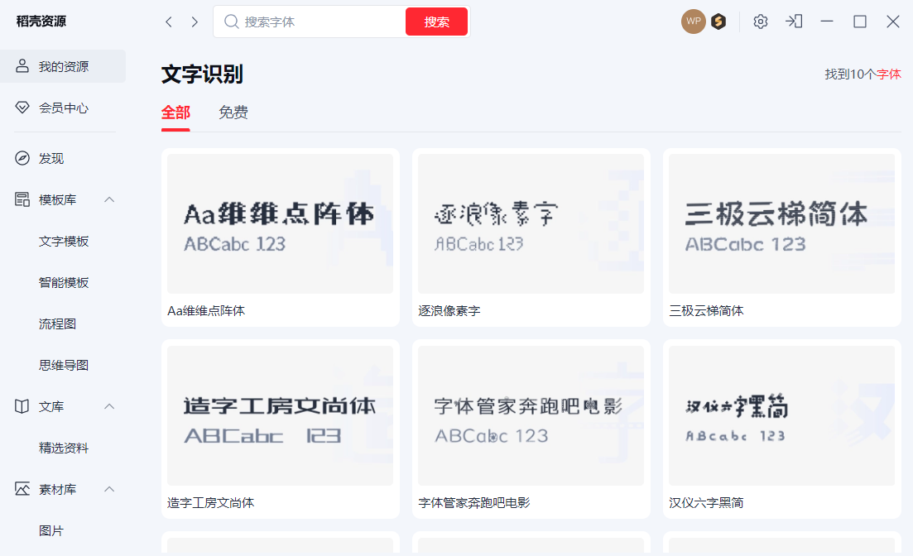Image resolution: width=913 pixels, height=556 pixels.
Task: Open the 造字工房文尚体 font preview
Action: click(280, 415)
